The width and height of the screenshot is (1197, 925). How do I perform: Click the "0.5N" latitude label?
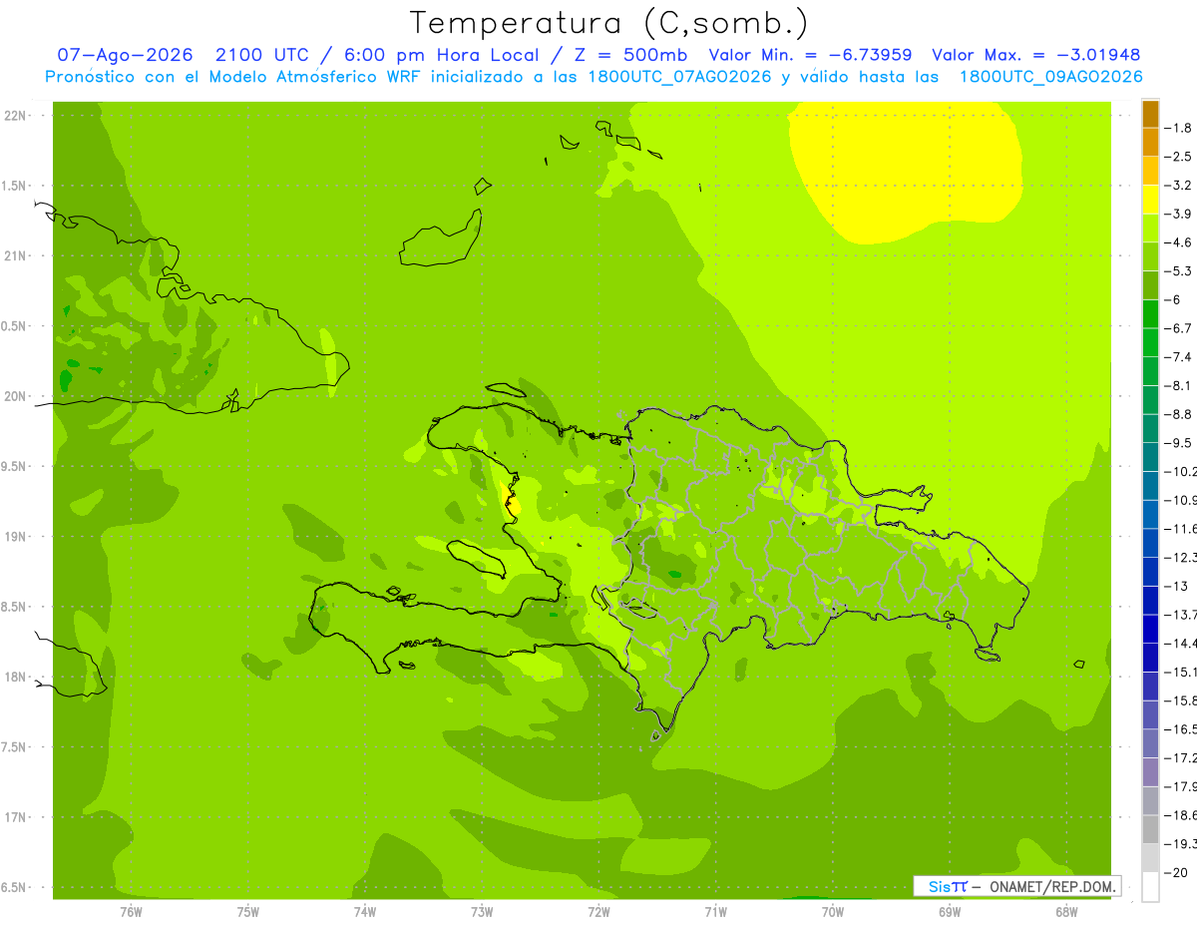point(15,326)
